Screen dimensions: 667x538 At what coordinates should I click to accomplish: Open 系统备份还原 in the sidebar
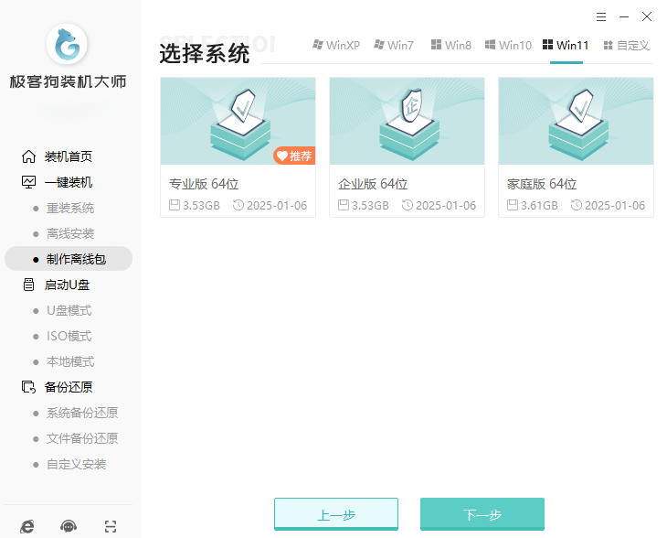82,413
